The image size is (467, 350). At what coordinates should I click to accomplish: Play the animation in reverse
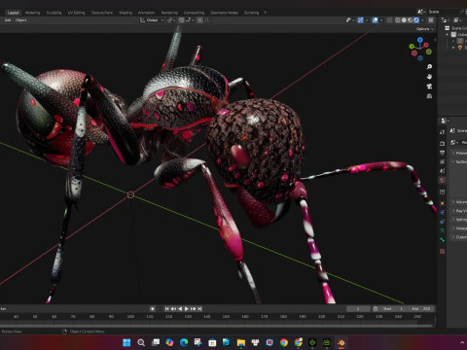coord(180,309)
